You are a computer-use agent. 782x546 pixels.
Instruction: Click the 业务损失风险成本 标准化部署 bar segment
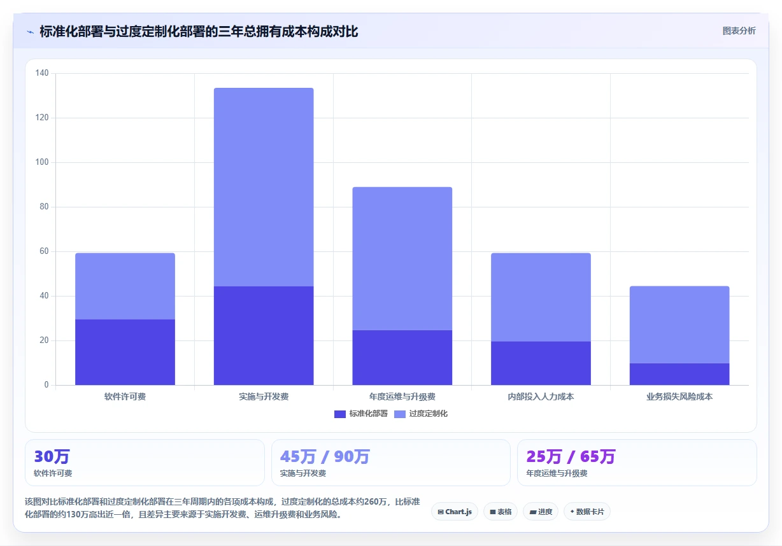[679, 374]
